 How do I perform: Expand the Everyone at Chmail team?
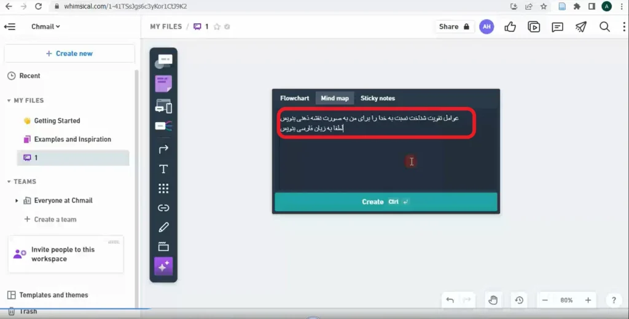click(x=17, y=201)
